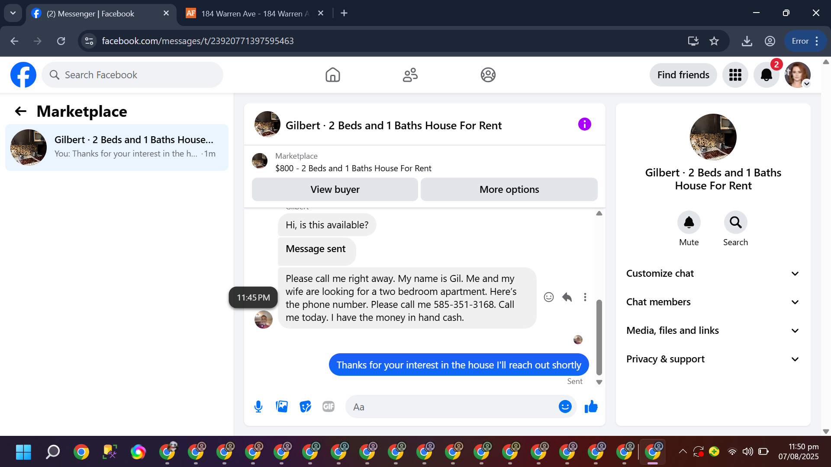The width and height of the screenshot is (831, 467).
Task: Click the Aa message input field
Action: tap(450, 407)
